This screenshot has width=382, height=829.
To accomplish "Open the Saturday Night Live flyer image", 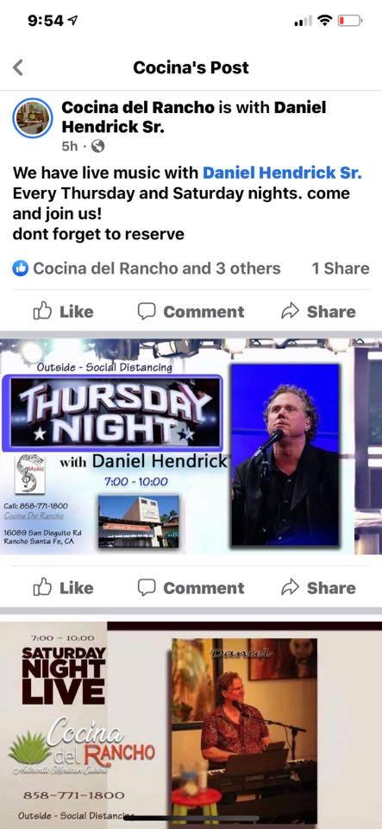I will [191, 725].
